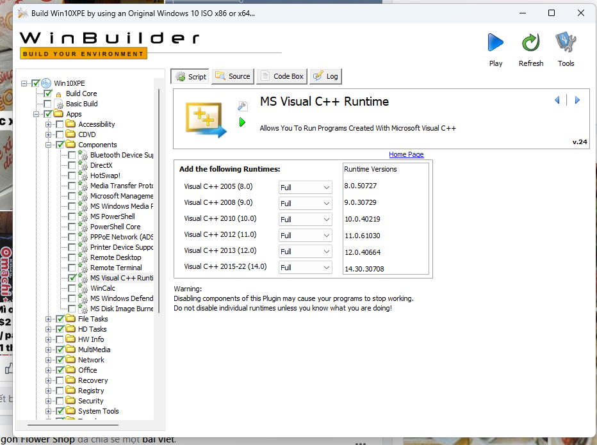597x445 pixels.
Task: Click the Refresh icon
Action: (531, 42)
